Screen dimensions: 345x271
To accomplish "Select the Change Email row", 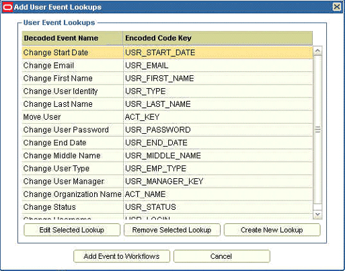I will 167,65.
